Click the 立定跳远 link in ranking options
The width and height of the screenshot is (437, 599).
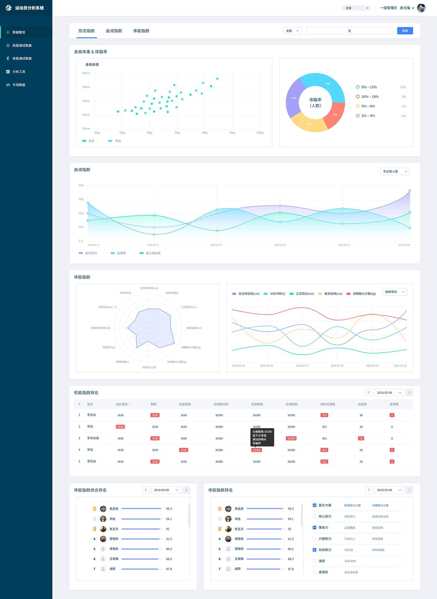pos(350,528)
